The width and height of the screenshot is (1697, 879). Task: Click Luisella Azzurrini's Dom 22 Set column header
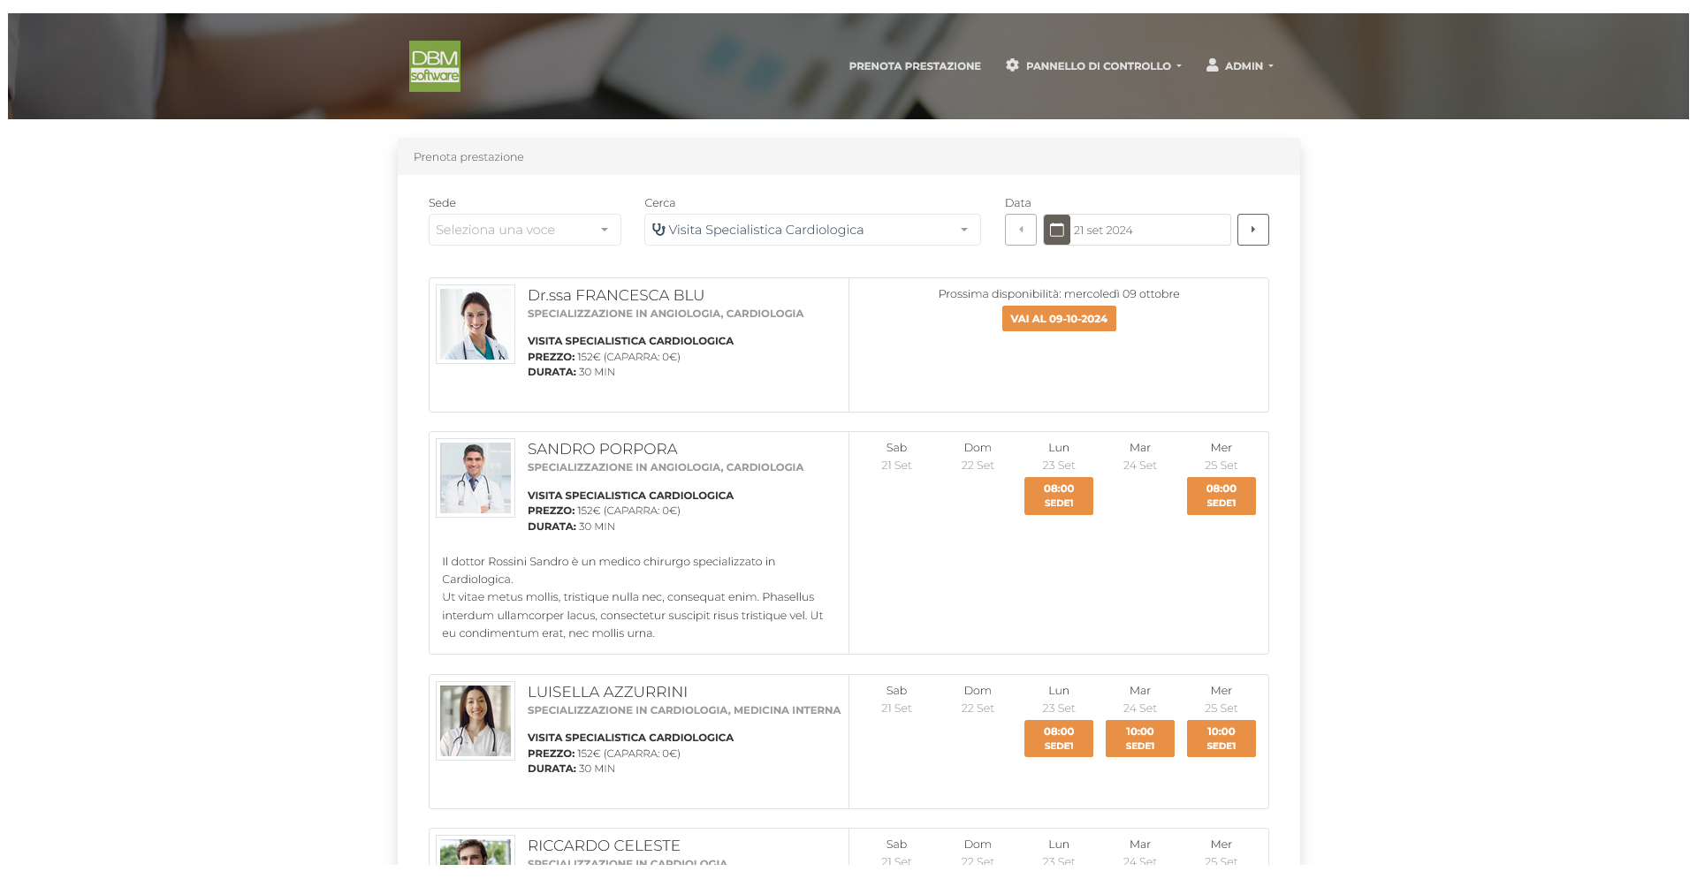click(978, 699)
